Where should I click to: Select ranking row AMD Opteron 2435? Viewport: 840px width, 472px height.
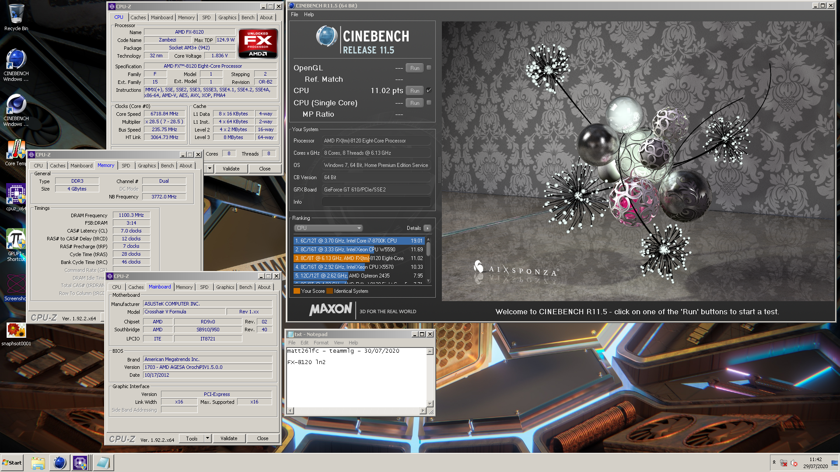[359, 276]
